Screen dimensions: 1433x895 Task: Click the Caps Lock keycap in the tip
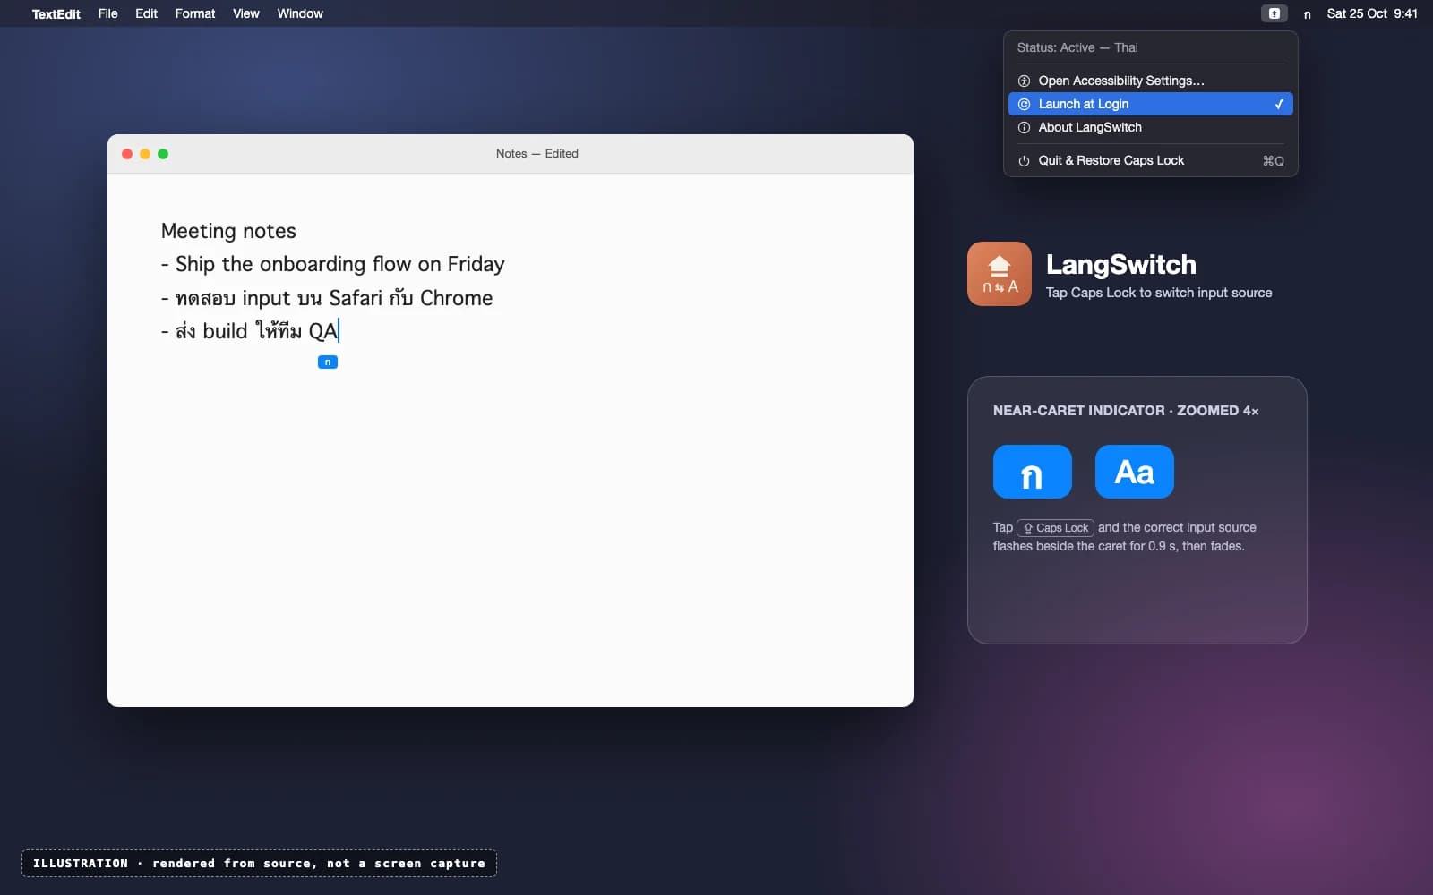point(1055,528)
